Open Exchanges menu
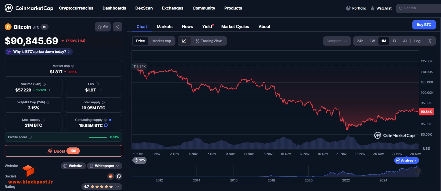 tap(173, 8)
